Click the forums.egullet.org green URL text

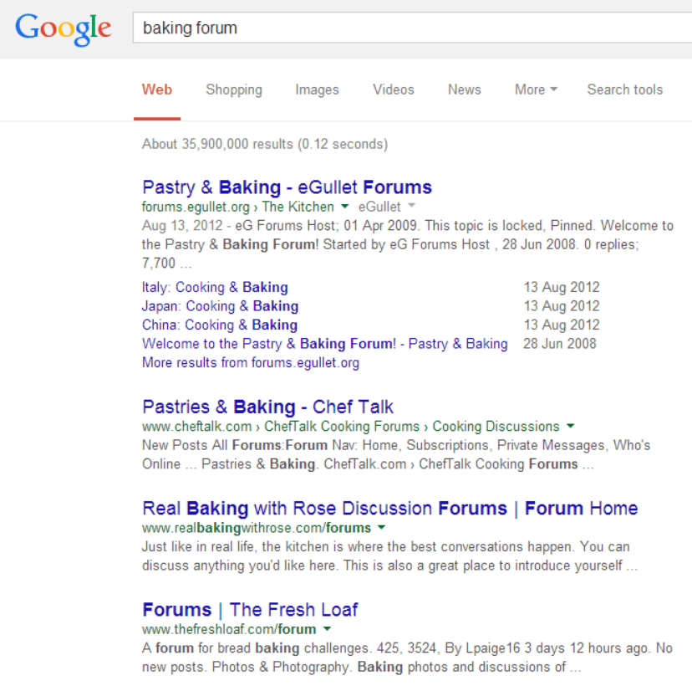pos(196,207)
